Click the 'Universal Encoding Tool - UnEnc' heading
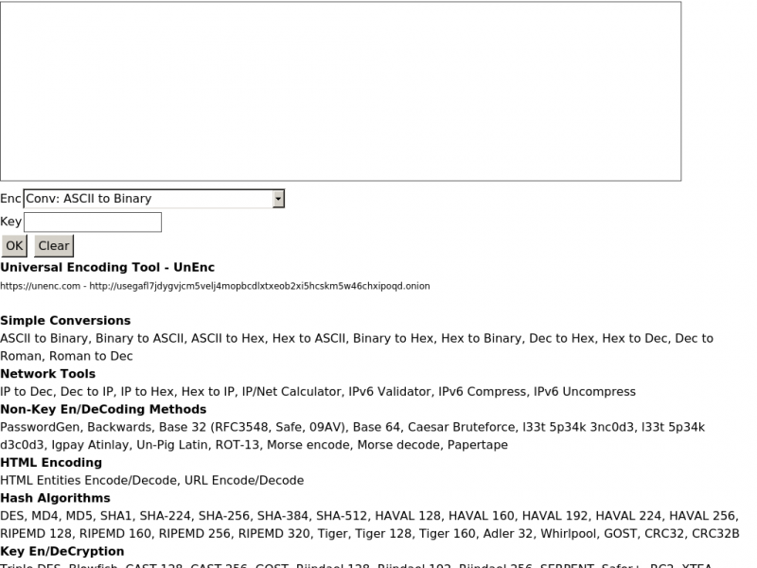The width and height of the screenshot is (757, 568). click(x=107, y=268)
